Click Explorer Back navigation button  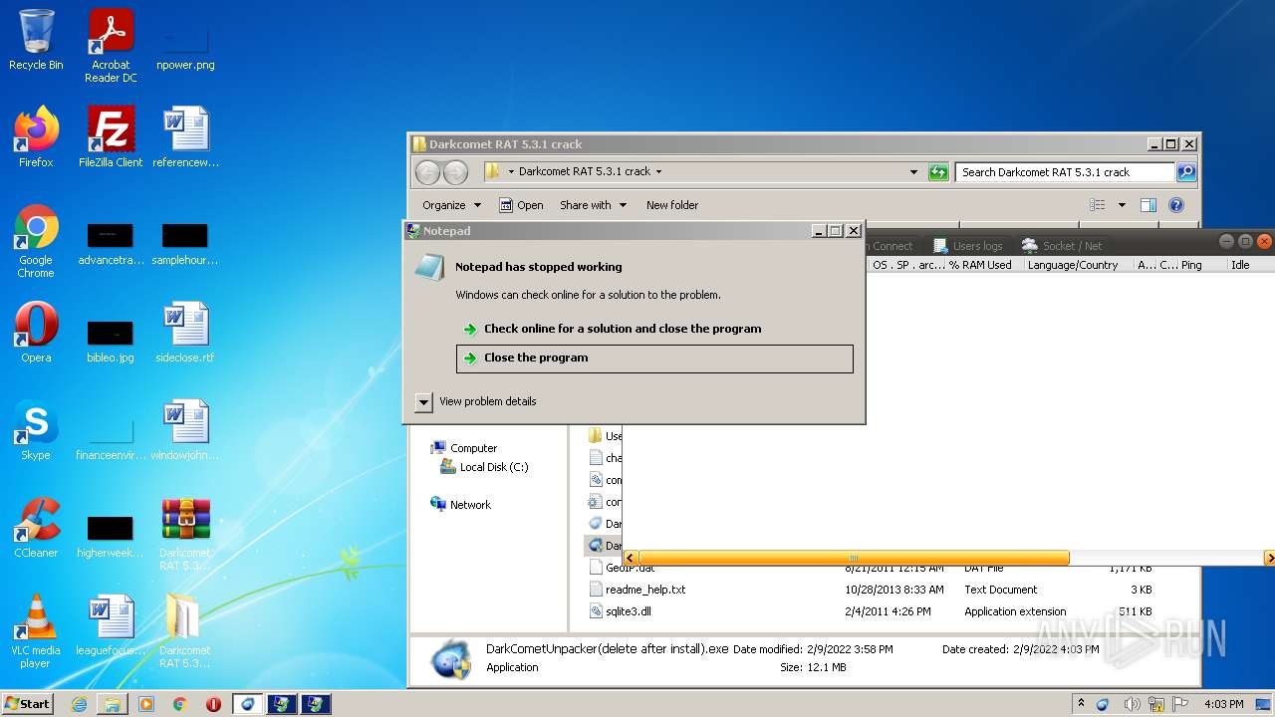(427, 172)
